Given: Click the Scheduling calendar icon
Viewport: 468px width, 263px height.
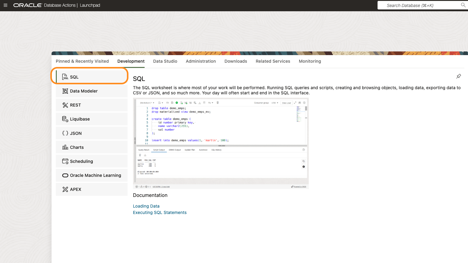Looking at the screenshot, I should coord(65,161).
